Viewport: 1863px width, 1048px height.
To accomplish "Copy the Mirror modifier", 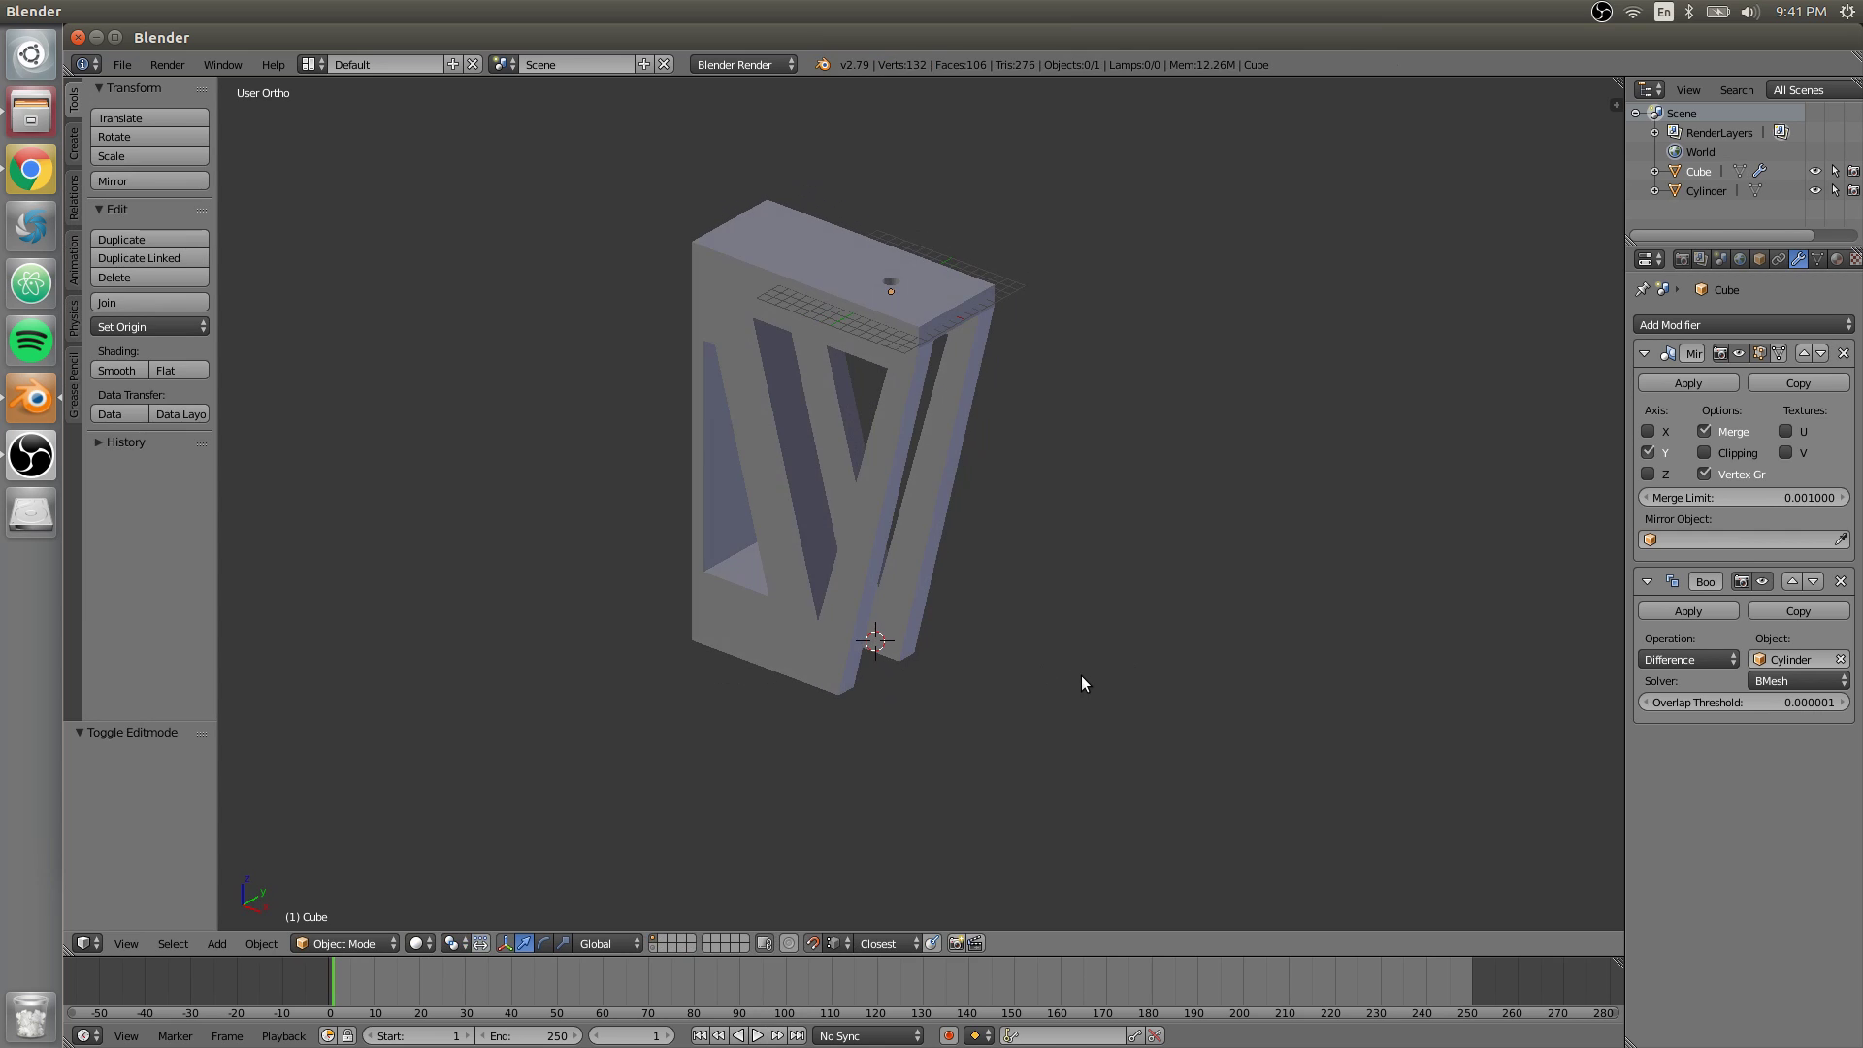I will (1797, 382).
